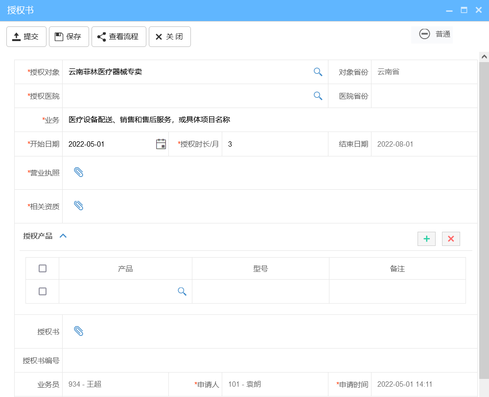The width and height of the screenshot is (489, 397).
Task: Delete selected 授权产品 rows
Action: tap(451, 239)
